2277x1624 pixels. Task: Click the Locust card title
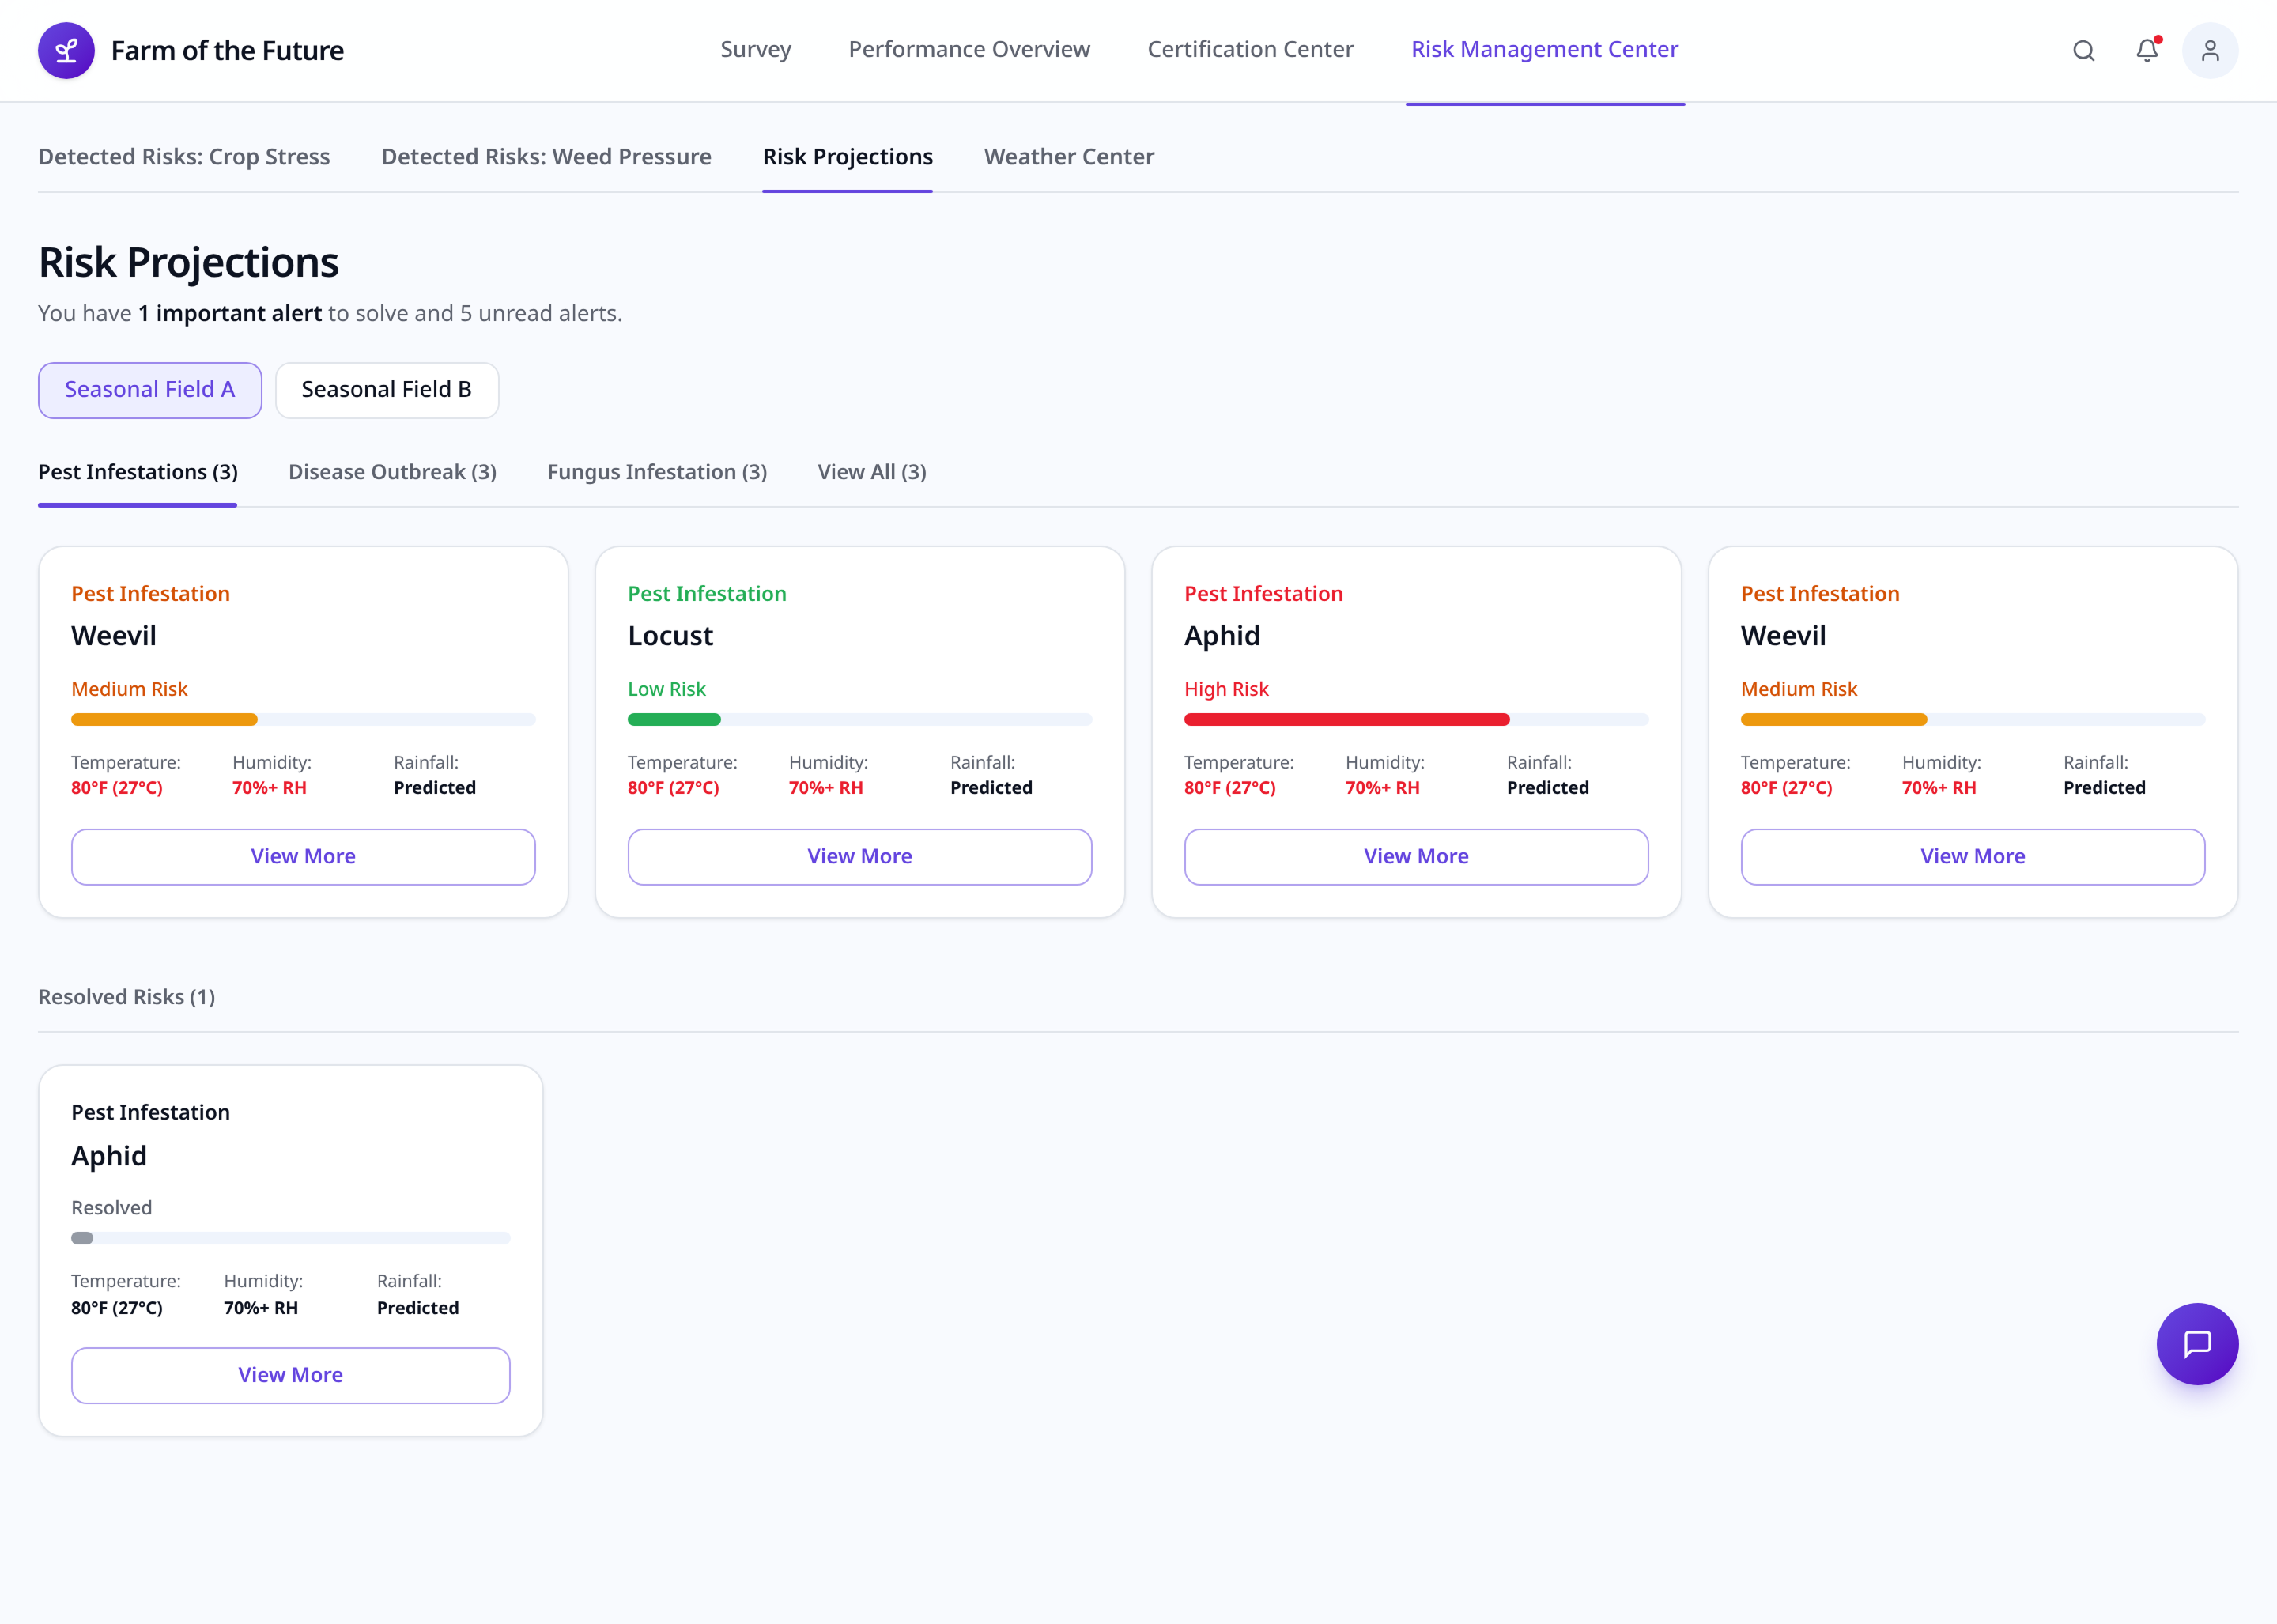tap(670, 636)
